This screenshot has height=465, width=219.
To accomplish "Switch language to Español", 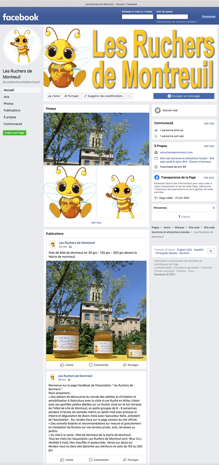I will 199,250.
